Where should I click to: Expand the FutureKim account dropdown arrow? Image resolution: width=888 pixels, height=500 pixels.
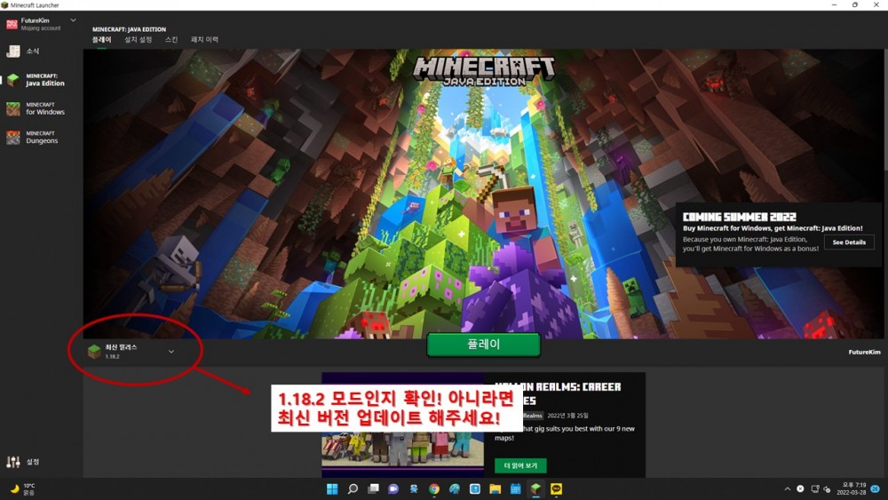tap(73, 20)
